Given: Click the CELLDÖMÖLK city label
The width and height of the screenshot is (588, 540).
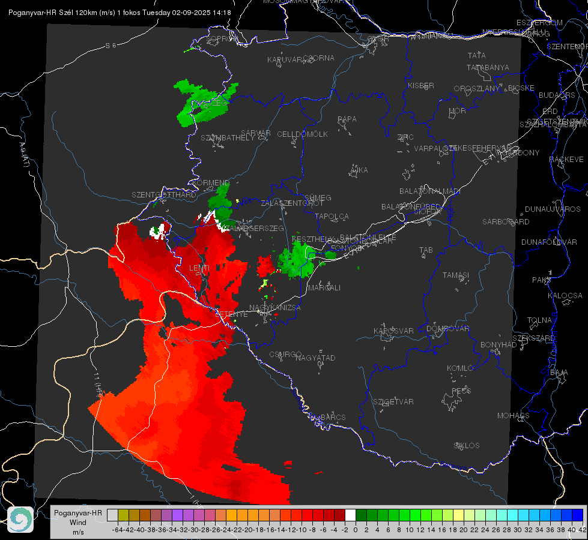Looking at the screenshot, I should pyautogui.click(x=303, y=134).
